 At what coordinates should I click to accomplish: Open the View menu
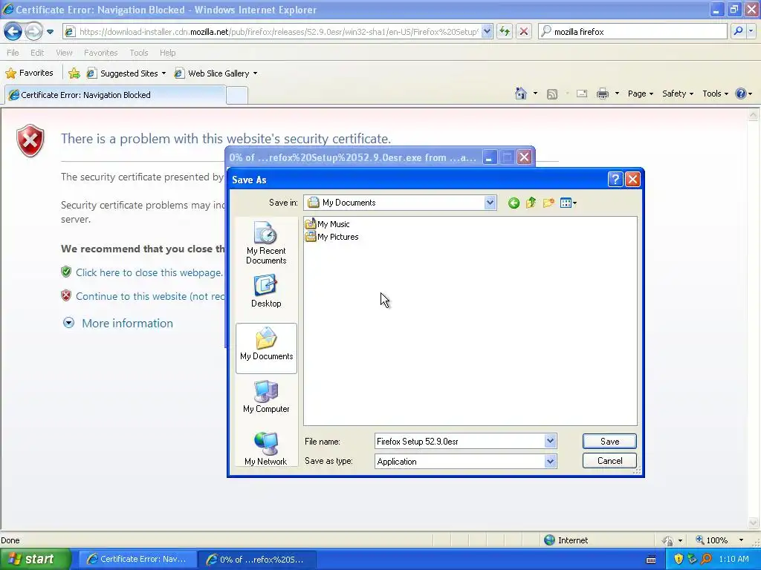64,53
